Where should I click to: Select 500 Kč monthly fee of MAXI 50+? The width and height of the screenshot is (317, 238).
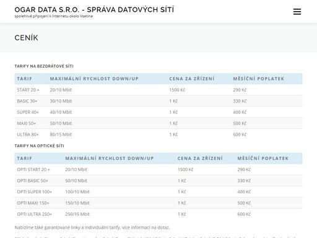point(240,123)
